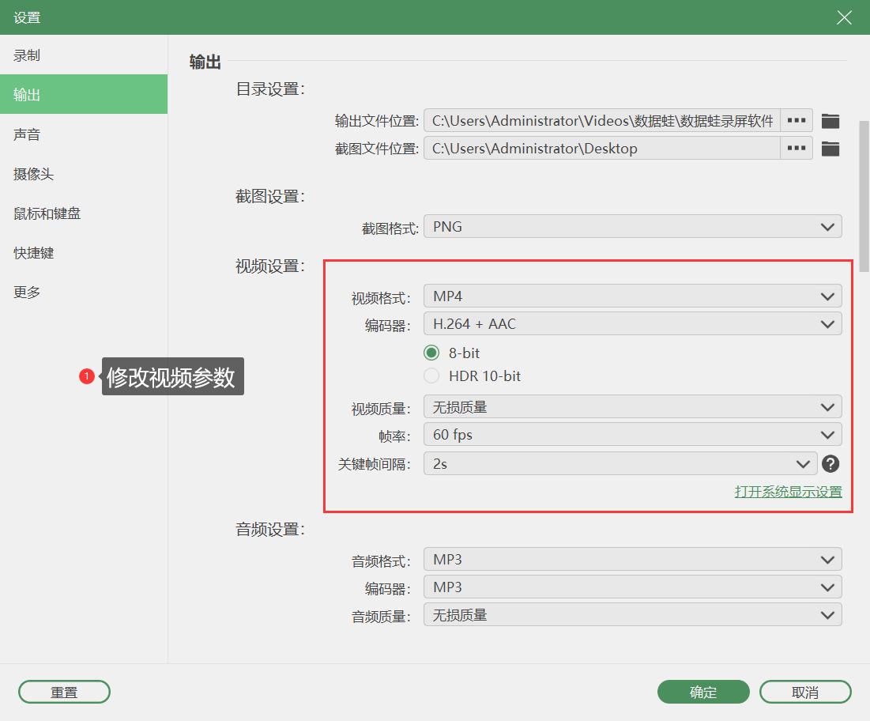Open the 截图格式 PNG dropdown
The width and height of the screenshot is (870, 721).
[632, 227]
